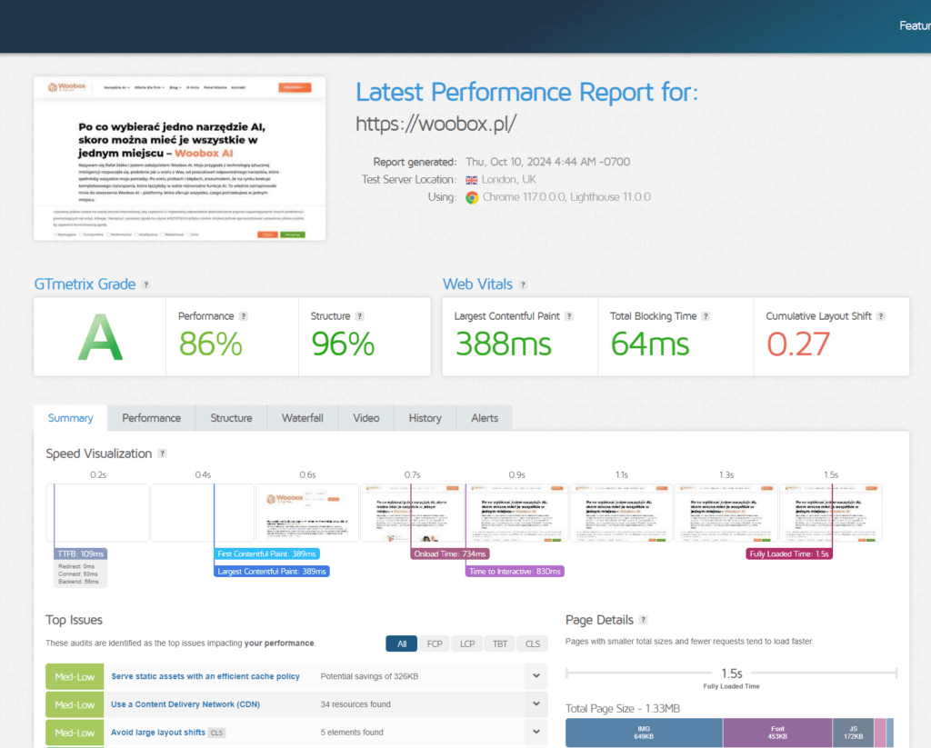This screenshot has height=748, width=931.
Task: Switch to the Waterfall tab
Action: point(302,418)
